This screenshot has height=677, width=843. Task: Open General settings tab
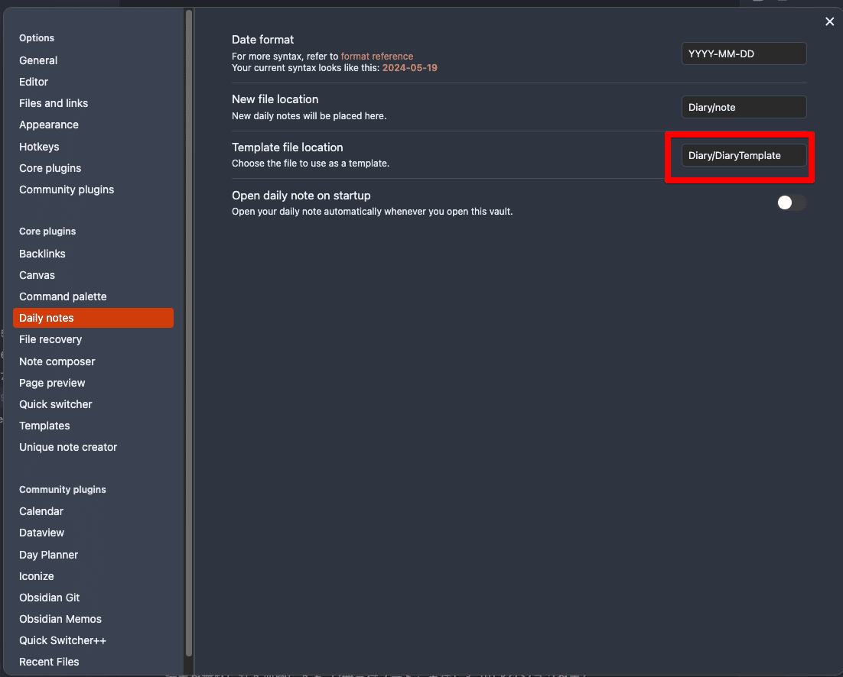[x=38, y=60]
